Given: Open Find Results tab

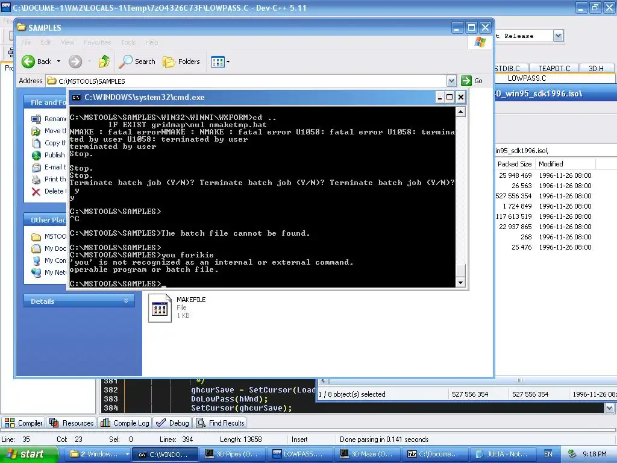Looking at the screenshot, I should coord(221,423).
